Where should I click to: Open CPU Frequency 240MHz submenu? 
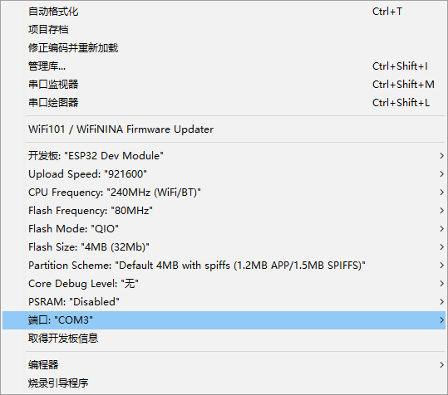224,193
